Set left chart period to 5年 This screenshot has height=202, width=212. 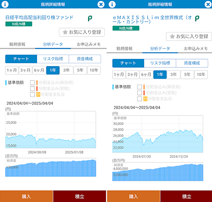80,70
